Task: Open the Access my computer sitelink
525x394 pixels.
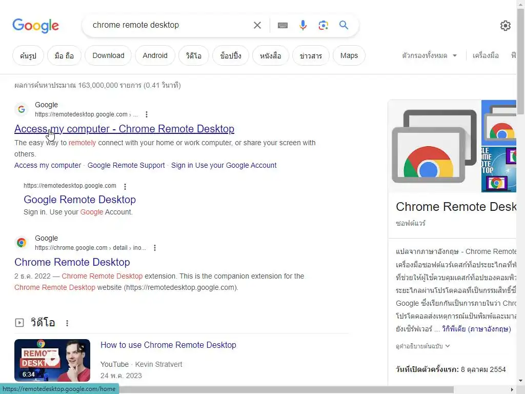Action: point(48,165)
